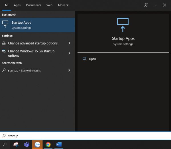Expand arrow for Change advanced startup options

tap(69, 43)
